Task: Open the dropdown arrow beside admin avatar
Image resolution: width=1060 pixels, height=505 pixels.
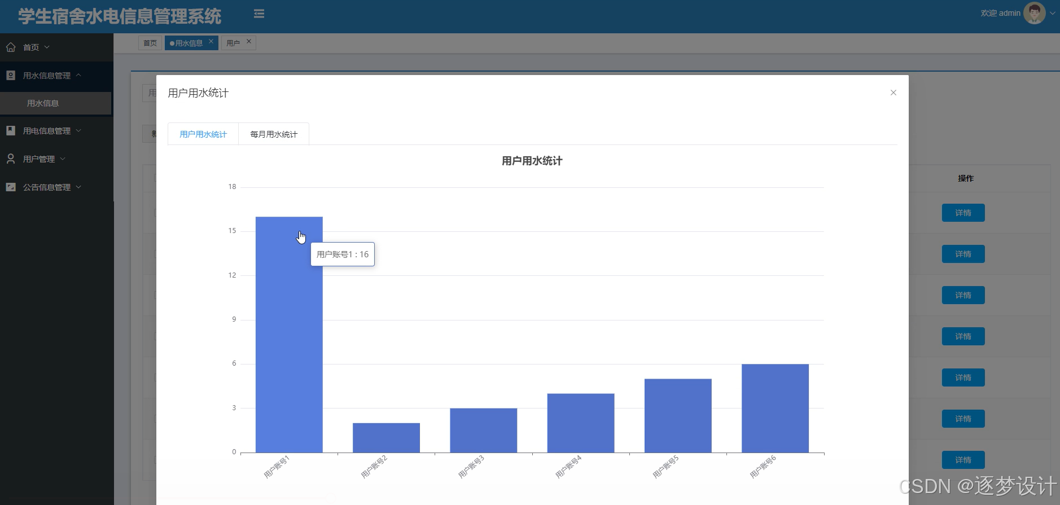Action: coord(1053,14)
